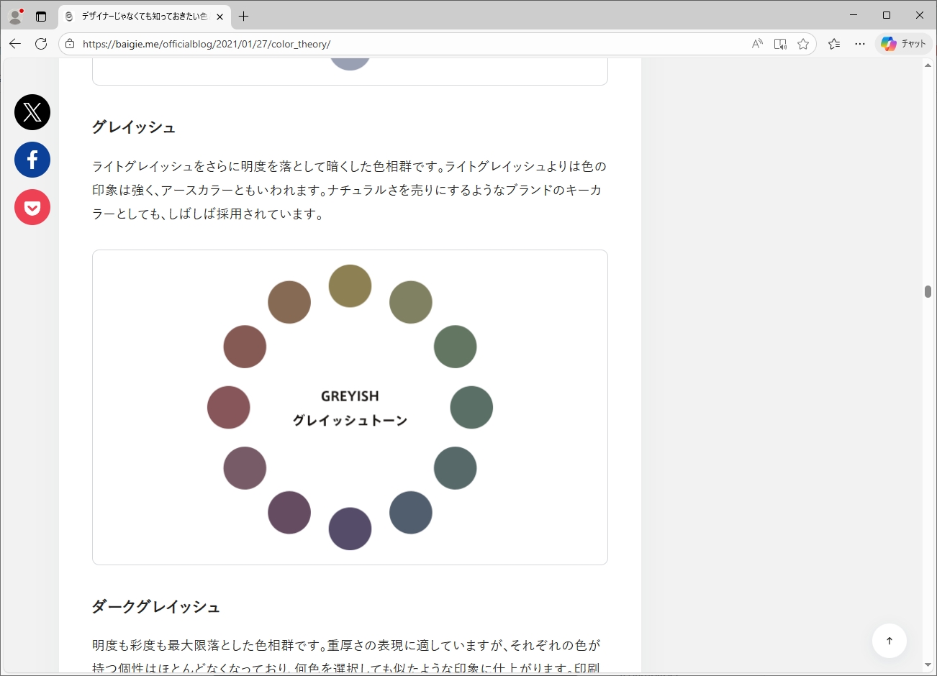Image resolution: width=937 pixels, height=676 pixels.
Task: Open the Copilot chat button
Action: [x=904, y=44]
